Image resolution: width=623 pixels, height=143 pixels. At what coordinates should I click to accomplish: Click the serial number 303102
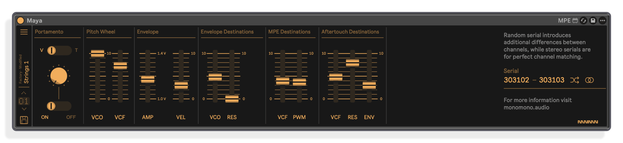516,80
